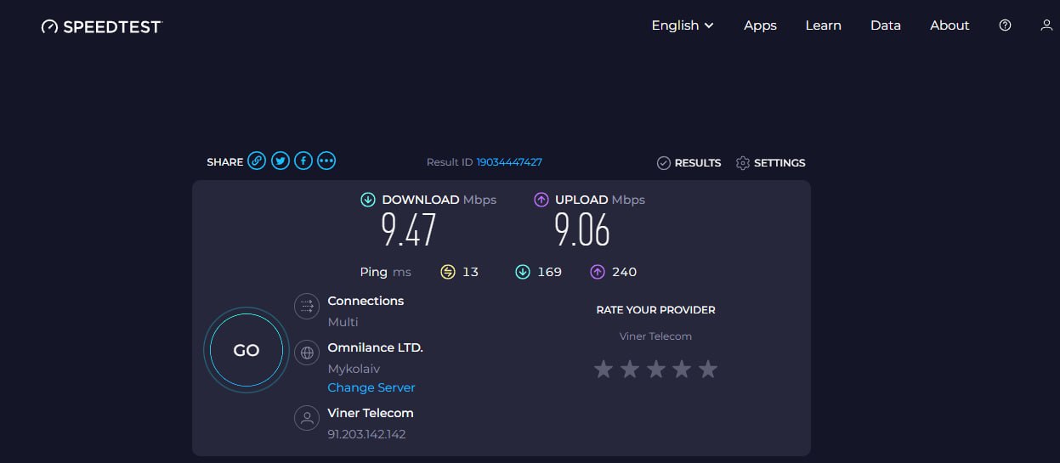The image size is (1060, 463).
Task: Click the idle ping latency icon
Action: [x=448, y=272]
